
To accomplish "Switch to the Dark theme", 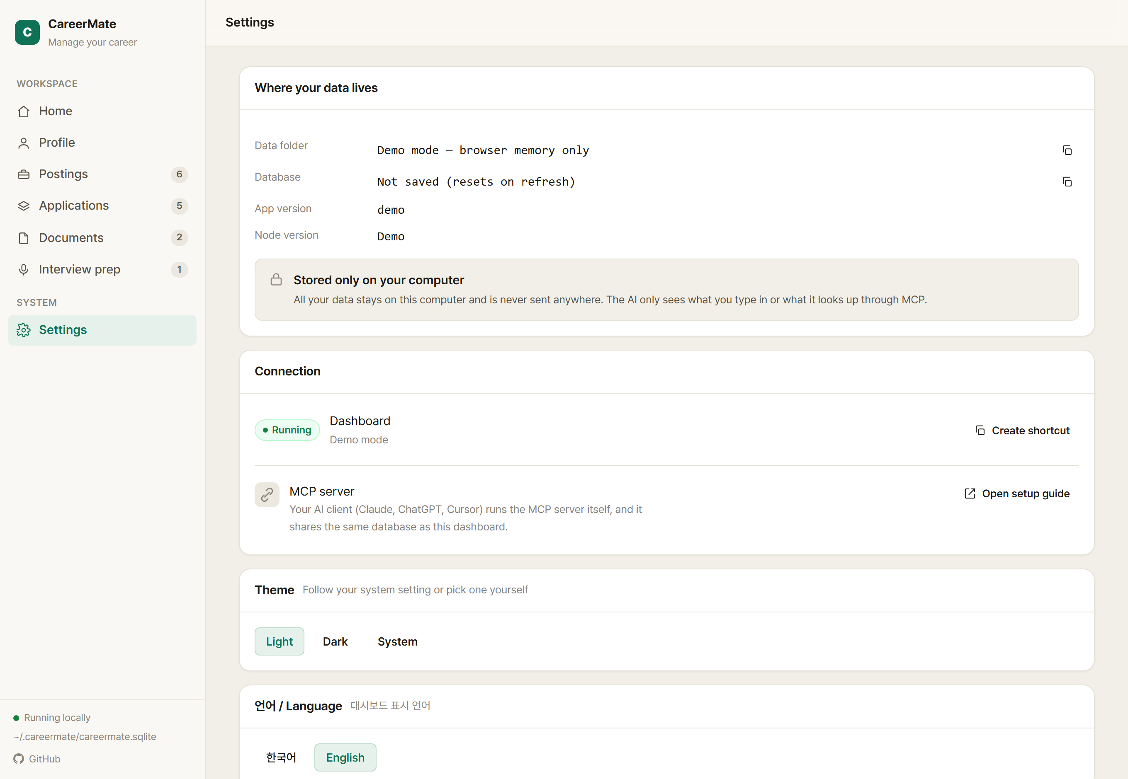I will click(x=335, y=641).
